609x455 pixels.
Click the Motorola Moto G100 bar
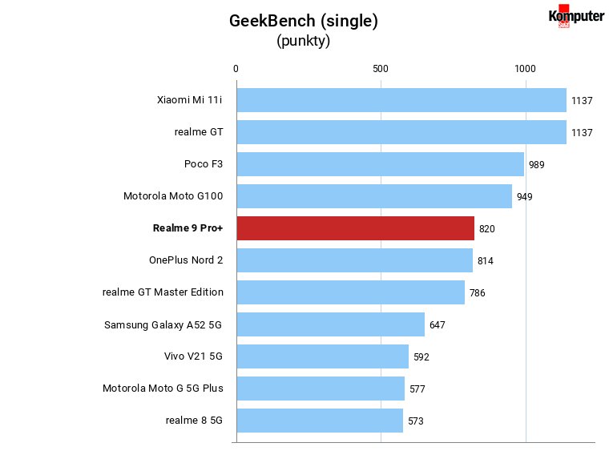(x=374, y=196)
